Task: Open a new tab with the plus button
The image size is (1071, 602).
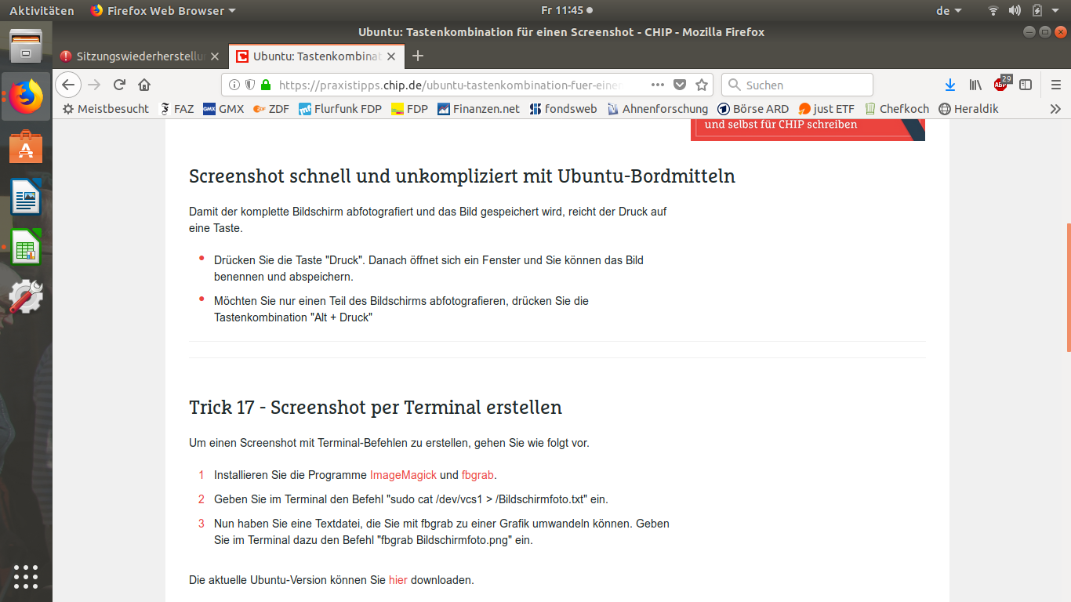Action: point(418,56)
